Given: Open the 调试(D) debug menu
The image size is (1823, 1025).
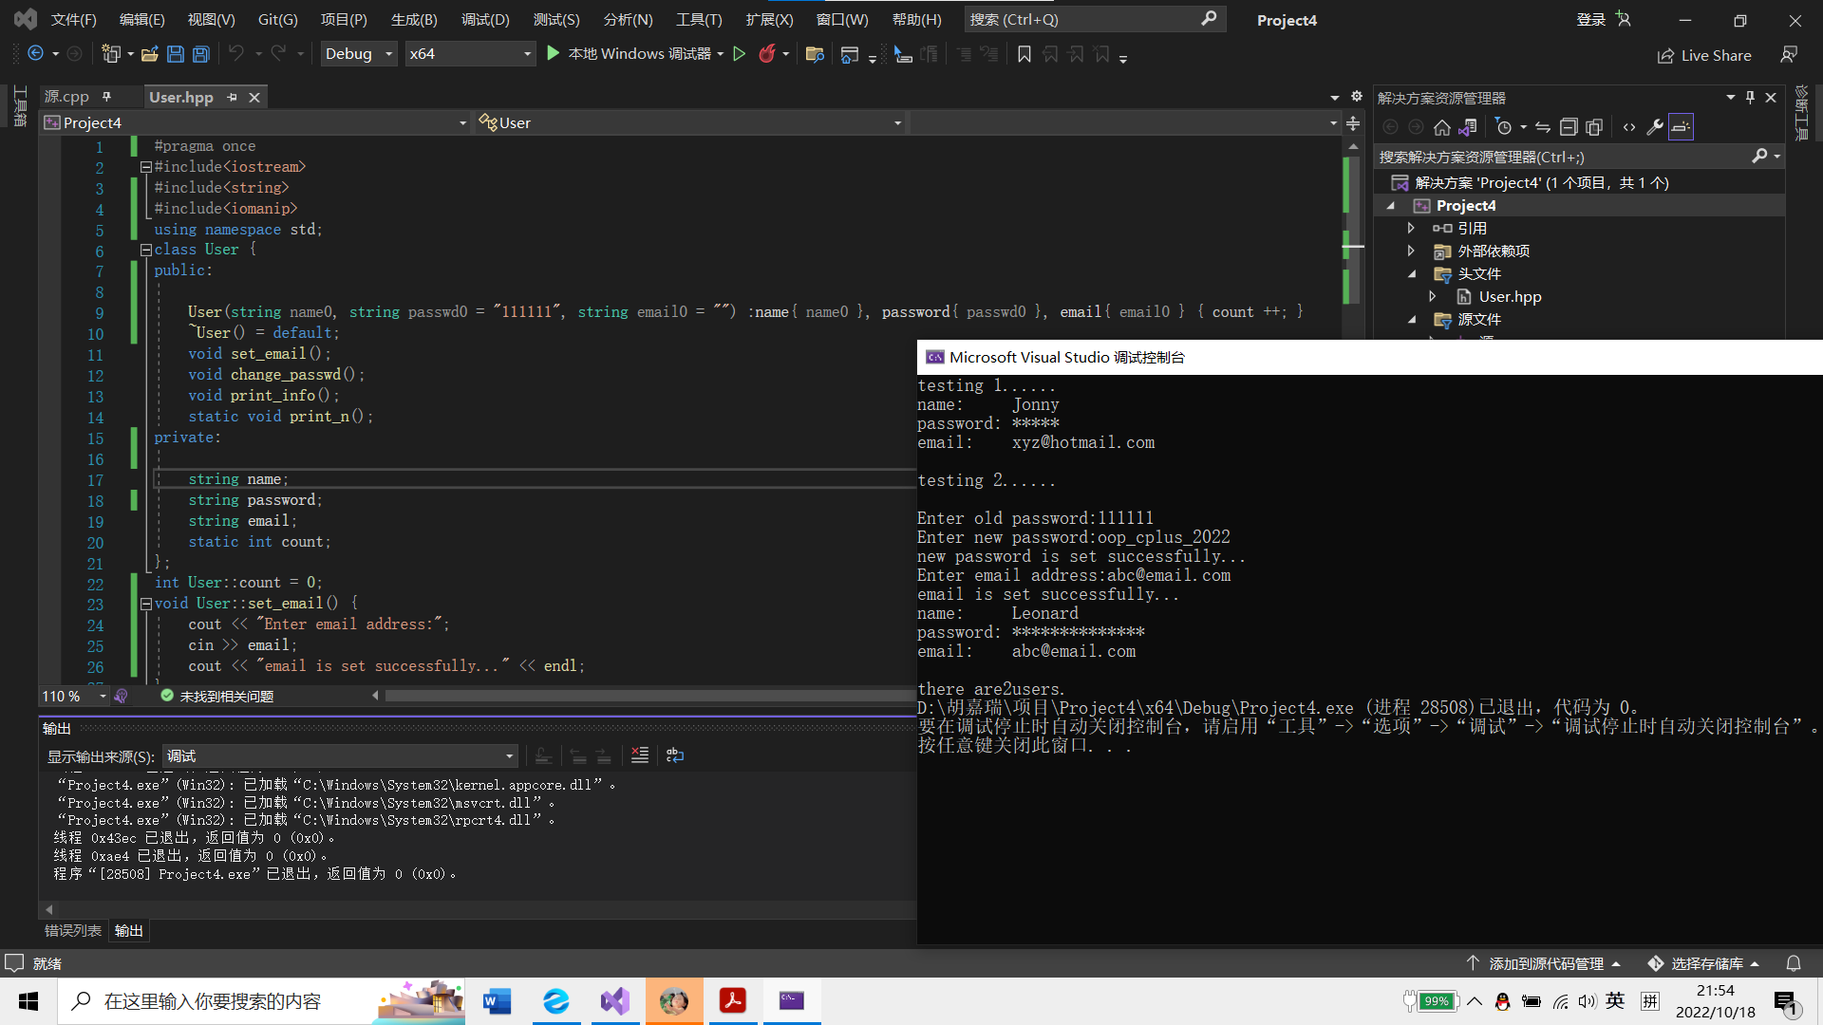Looking at the screenshot, I should coord(484,19).
